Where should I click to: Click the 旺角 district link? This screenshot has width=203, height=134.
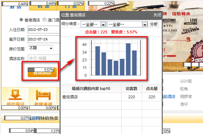click(184, 89)
